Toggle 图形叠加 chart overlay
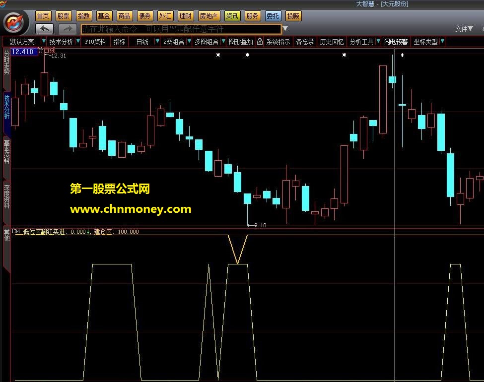The image size is (484, 382). pyautogui.click(x=241, y=42)
